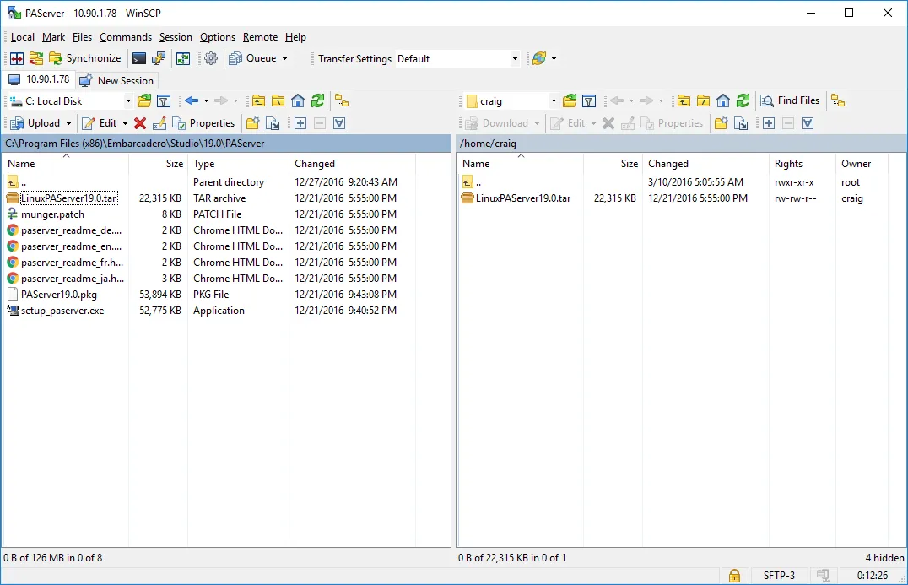This screenshot has width=908, height=585.
Task: Click the Keep Remote Directory up to Date icon
Action: [x=183, y=58]
